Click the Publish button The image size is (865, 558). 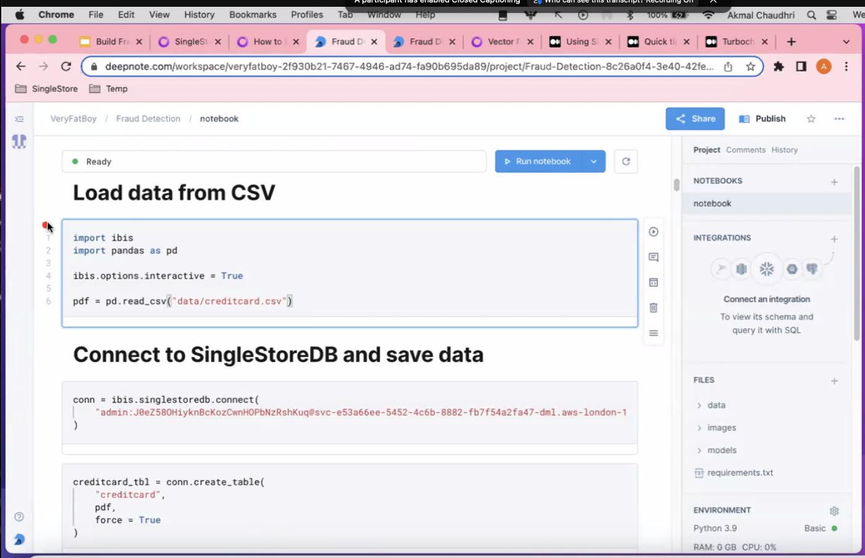763,119
